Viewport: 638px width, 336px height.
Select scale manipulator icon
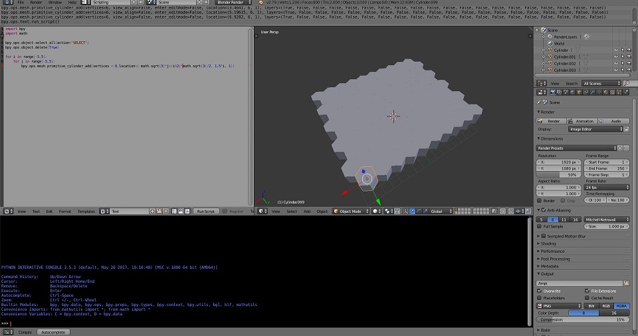[425, 212]
